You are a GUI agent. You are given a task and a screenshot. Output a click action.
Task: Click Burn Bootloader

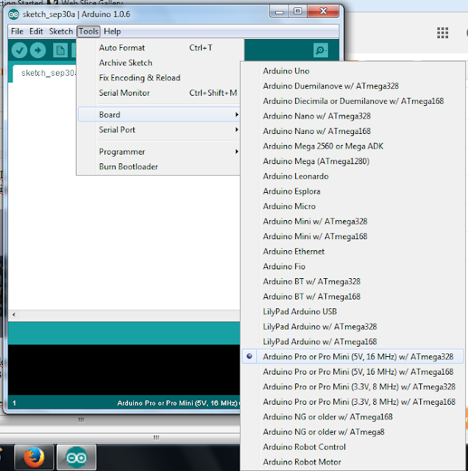(x=129, y=166)
